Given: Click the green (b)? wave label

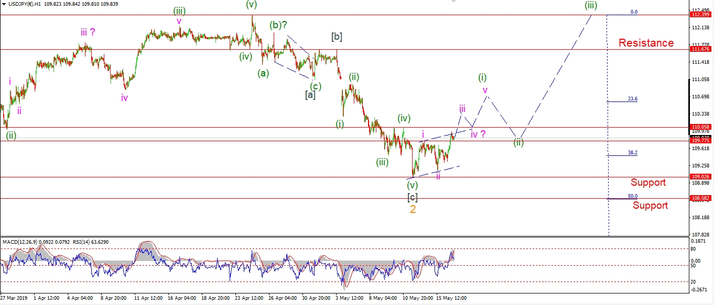Looking at the screenshot, I should click(x=278, y=25).
